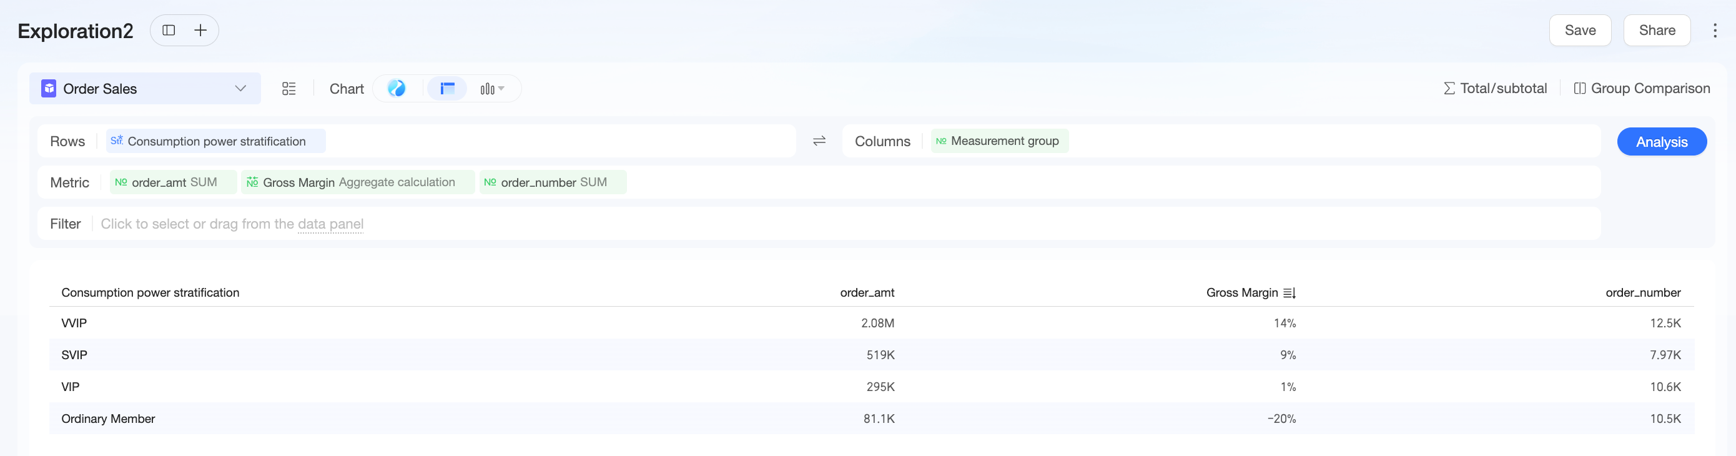Image resolution: width=1736 pixels, height=456 pixels.
Task: Click the Total/subtotal sigma option
Action: pyautogui.click(x=1495, y=88)
